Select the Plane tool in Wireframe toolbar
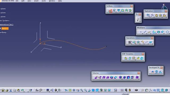Screen dimensions: 170x95 (x=149, y=32)
